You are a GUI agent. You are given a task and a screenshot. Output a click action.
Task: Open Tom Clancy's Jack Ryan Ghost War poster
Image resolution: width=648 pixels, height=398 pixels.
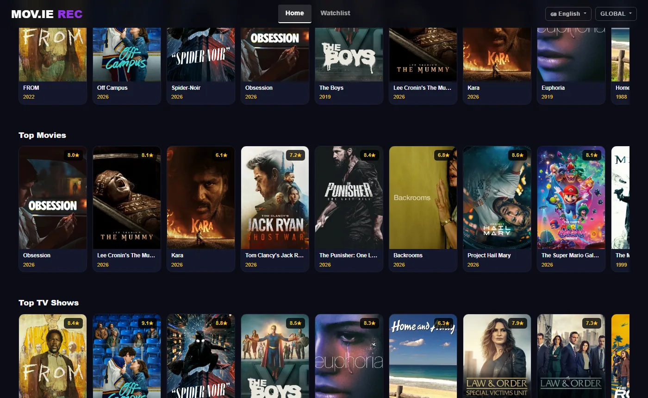(x=275, y=198)
